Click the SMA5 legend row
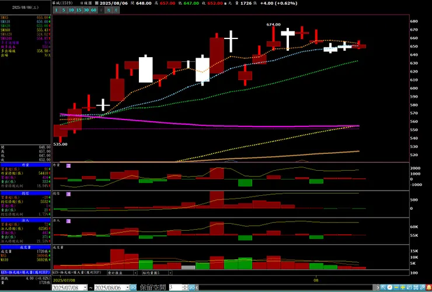 click(26, 17)
